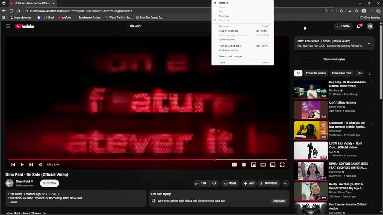Viewport: 383px width, 215px height.
Task: Open the live chat replay panel
Action: (x=279, y=201)
